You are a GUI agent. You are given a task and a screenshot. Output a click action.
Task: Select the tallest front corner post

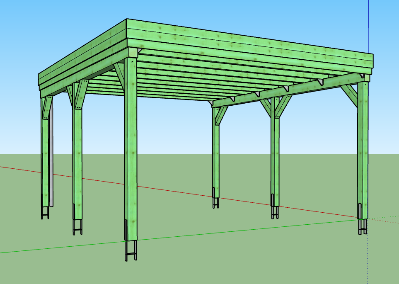pos(131,158)
